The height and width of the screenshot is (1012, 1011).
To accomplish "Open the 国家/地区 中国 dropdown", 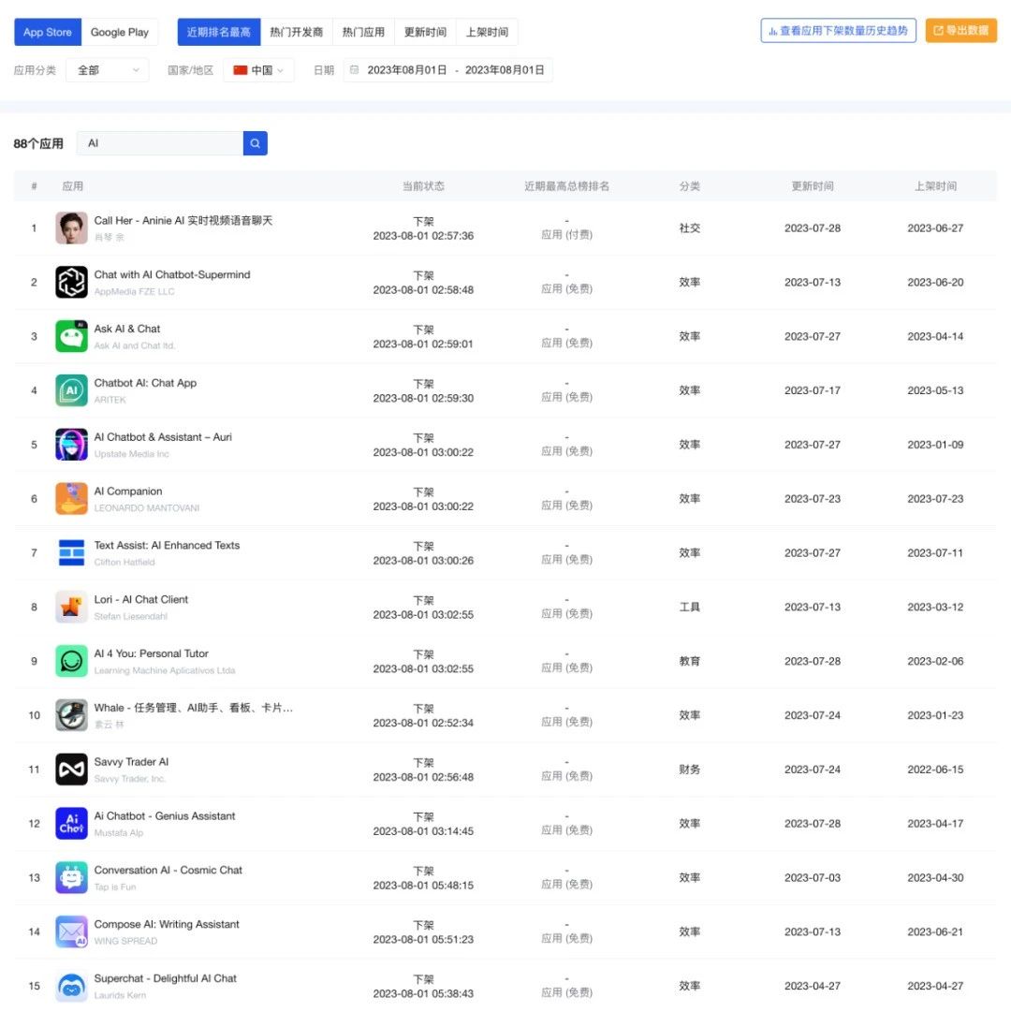I will click(x=258, y=69).
